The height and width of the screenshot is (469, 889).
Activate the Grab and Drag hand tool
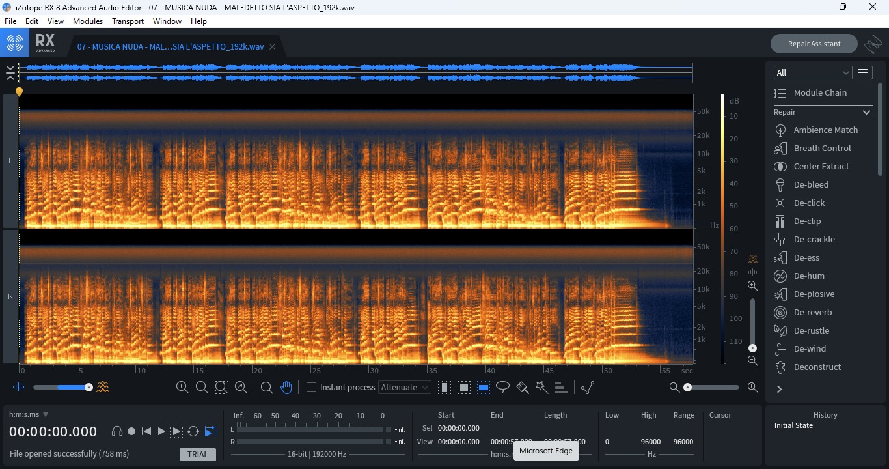(286, 388)
